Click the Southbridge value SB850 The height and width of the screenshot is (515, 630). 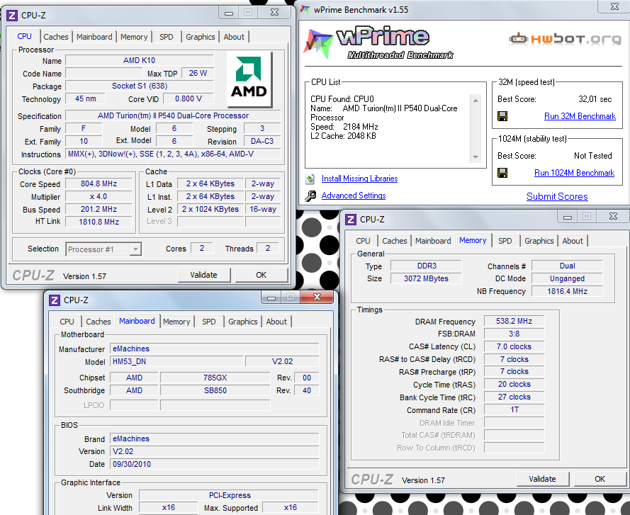[215, 390]
